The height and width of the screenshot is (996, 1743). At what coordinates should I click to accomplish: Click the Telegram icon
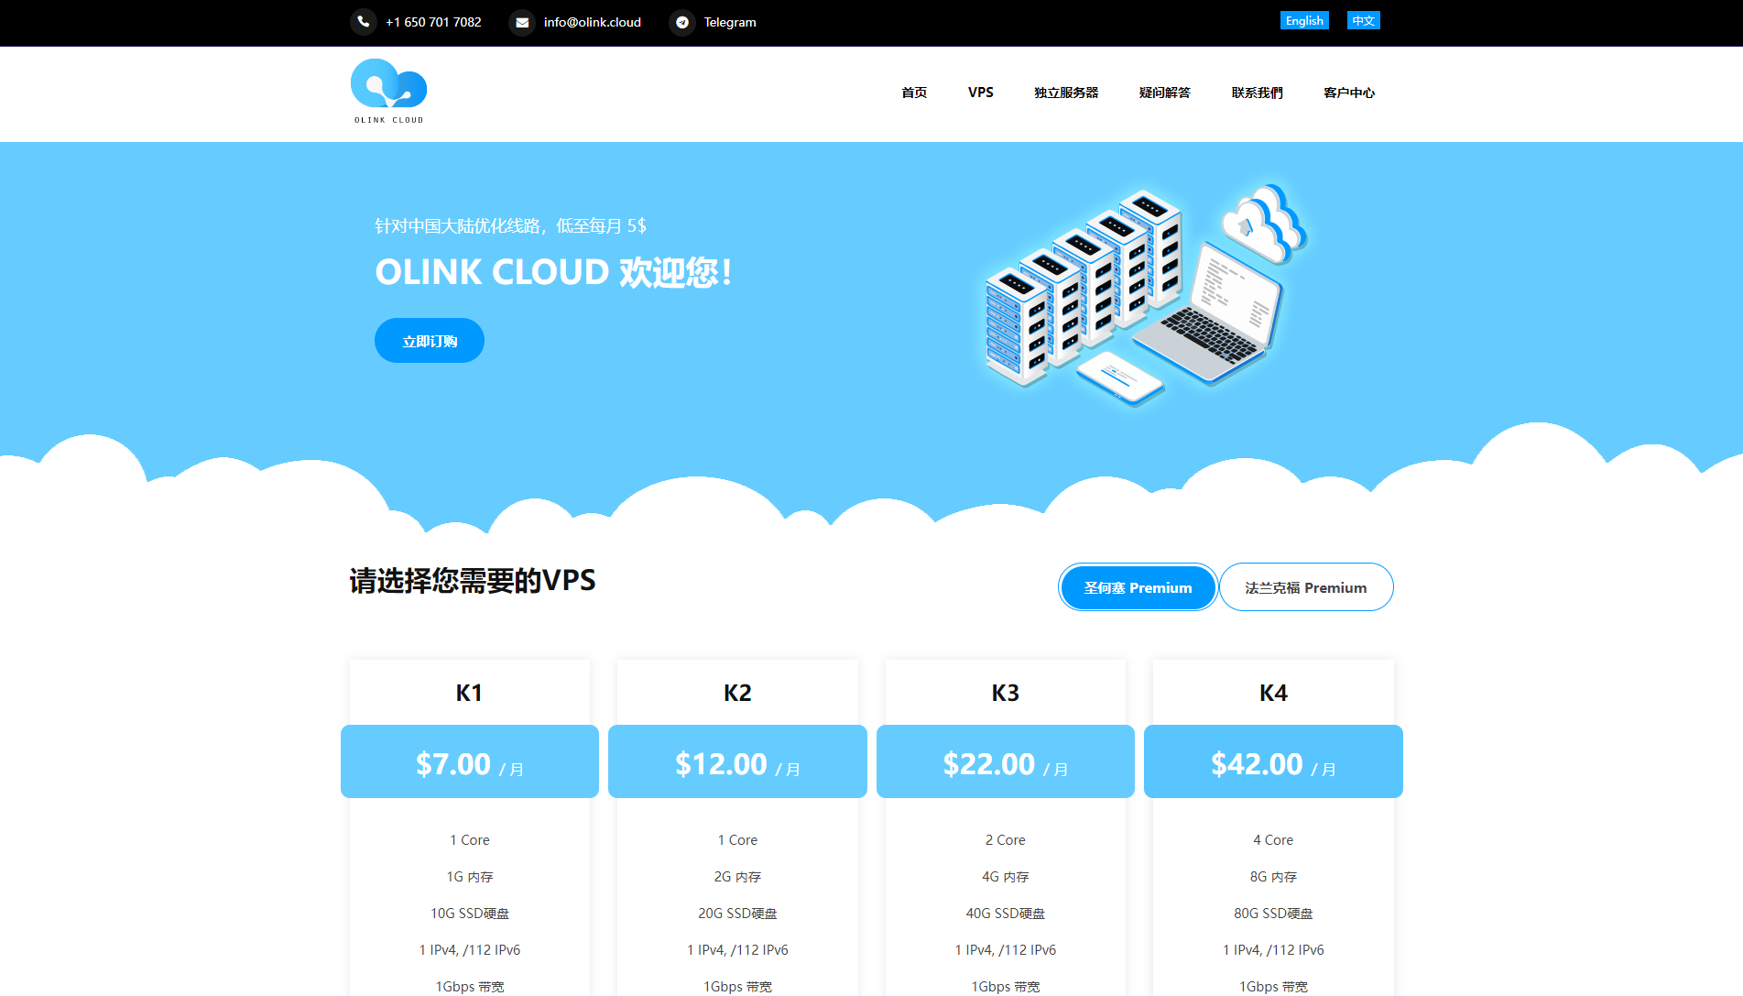click(x=682, y=22)
